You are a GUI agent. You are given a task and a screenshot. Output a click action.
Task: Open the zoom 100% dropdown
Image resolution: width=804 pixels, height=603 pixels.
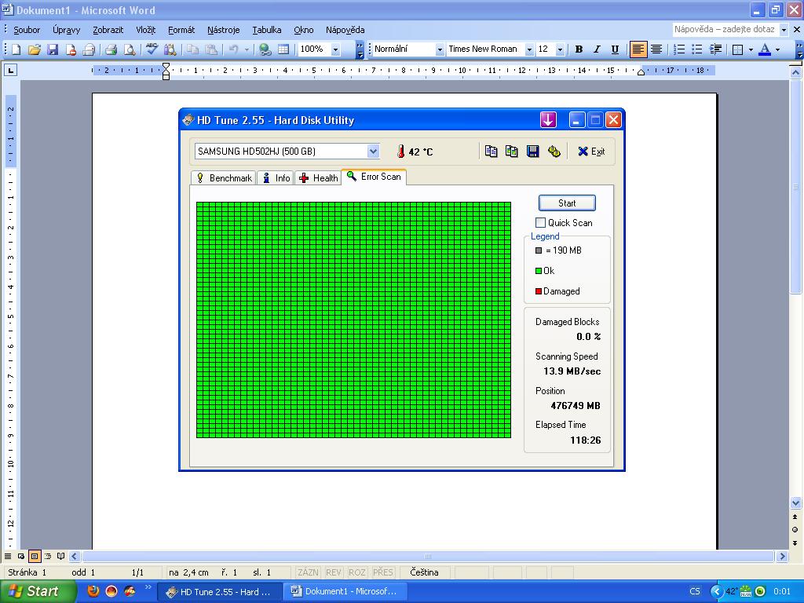pyautogui.click(x=335, y=49)
